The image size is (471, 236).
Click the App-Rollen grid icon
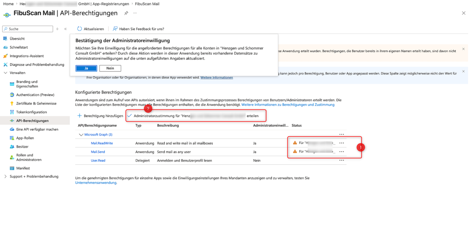[x=12, y=138]
